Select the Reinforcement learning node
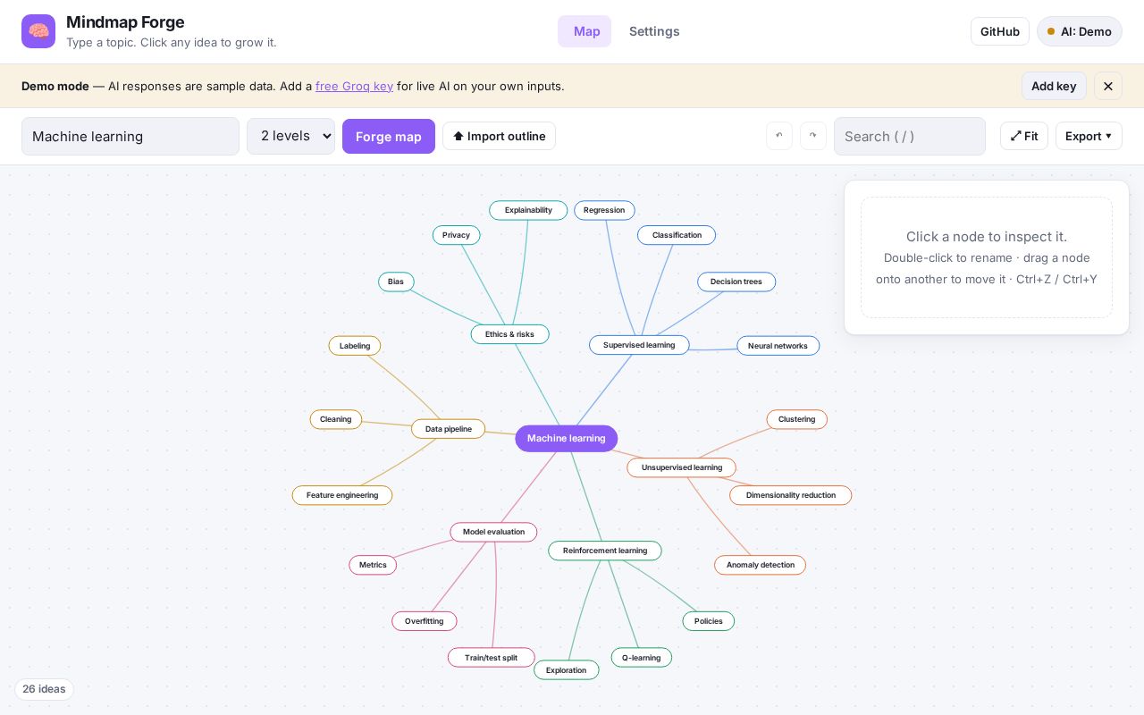The image size is (1144, 715). click(x=604, y=551)
